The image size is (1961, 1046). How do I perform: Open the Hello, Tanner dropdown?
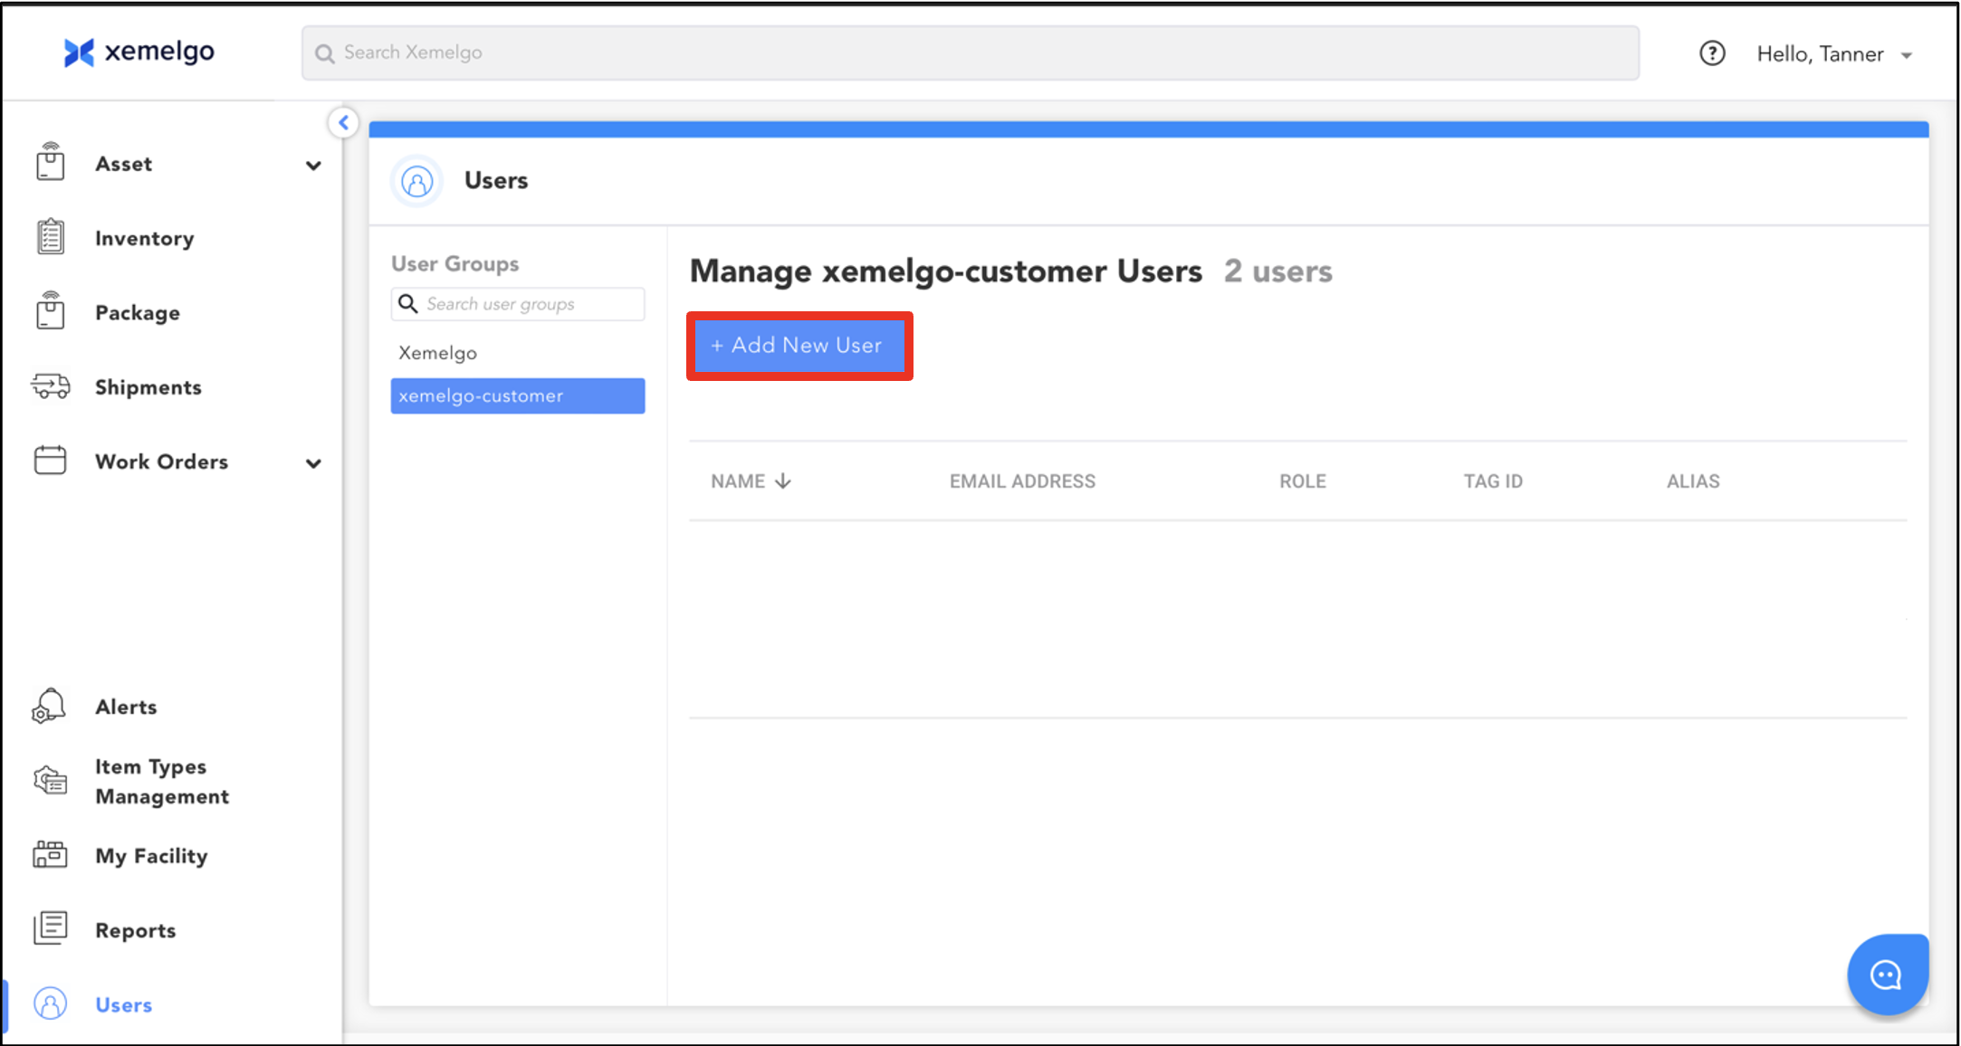point(1834,55)
